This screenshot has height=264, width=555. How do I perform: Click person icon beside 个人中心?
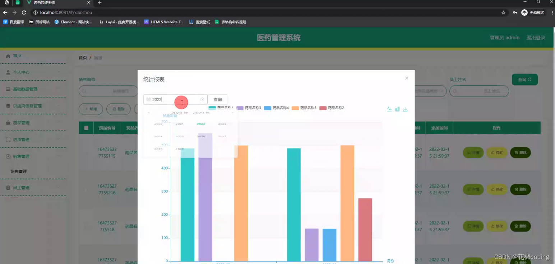[8, 72]
